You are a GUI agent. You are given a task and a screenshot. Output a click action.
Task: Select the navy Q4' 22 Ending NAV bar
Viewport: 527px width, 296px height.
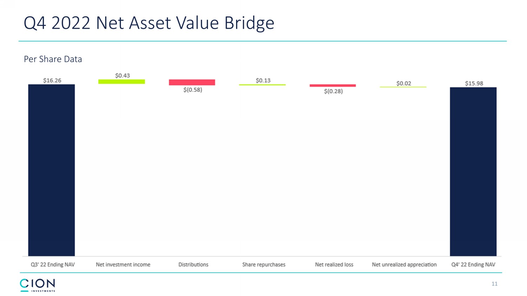tap(473, 171)
